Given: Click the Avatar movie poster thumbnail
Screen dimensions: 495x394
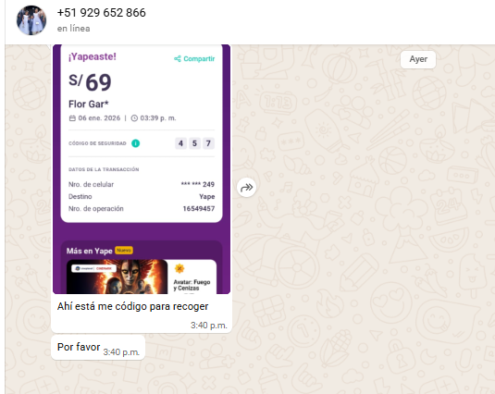Looking at the screenshot, I should coord(118,277).
